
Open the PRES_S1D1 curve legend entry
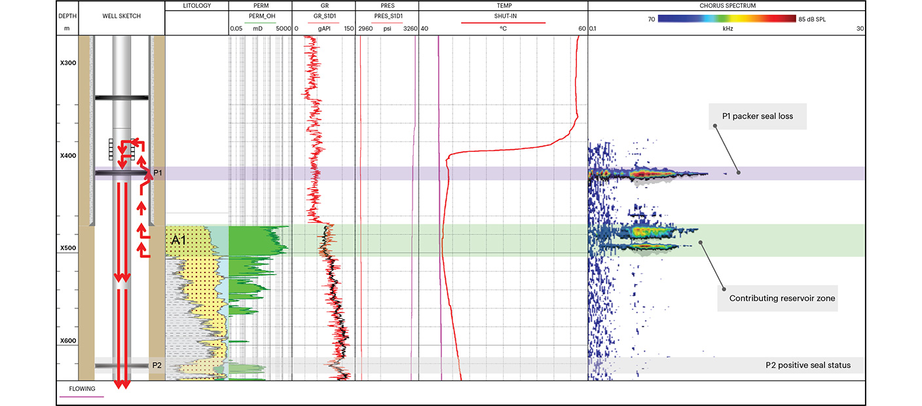[386, 16]
